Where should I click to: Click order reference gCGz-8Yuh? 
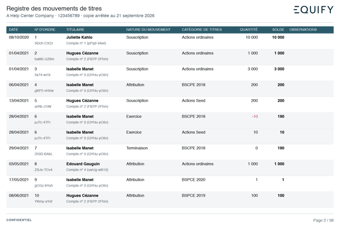[x=44, y=186]
